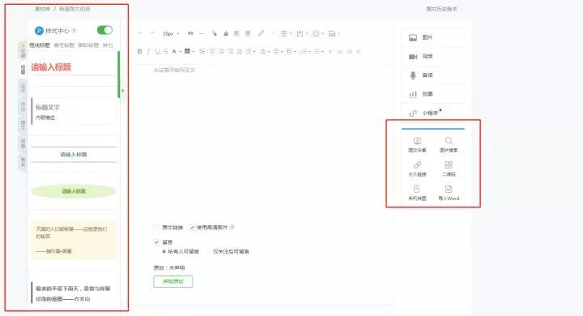This screenshot has width=583, height=316.
Task: Insert 投票 poll item
Action: pos(432,95)
